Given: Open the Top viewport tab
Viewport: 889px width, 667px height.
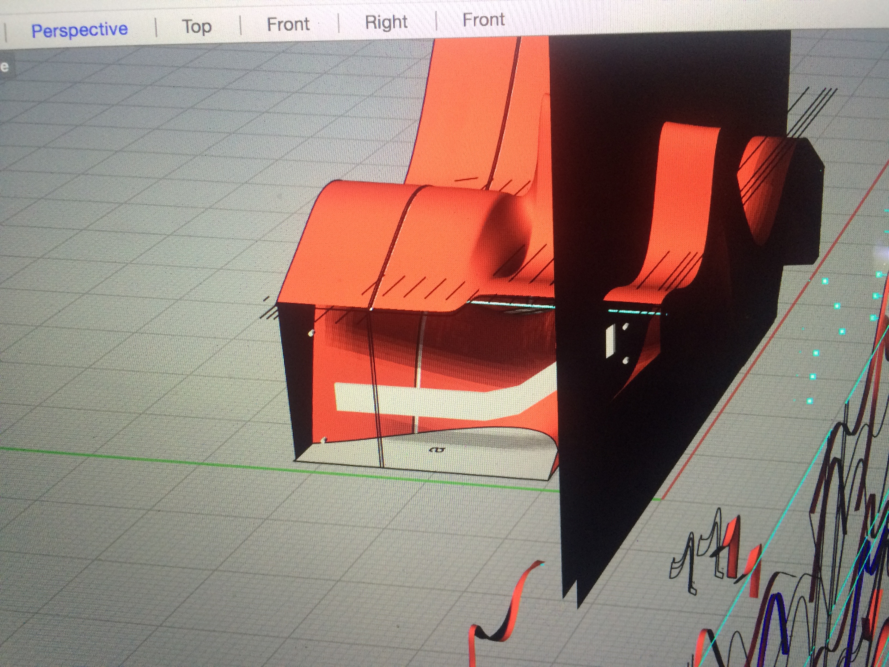Looking at the screenshot, I should pos(197,26).
